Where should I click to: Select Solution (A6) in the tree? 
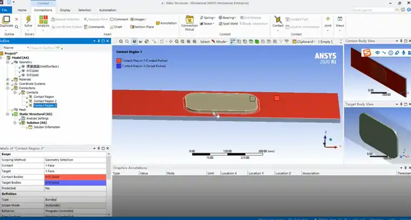[36, 123]
